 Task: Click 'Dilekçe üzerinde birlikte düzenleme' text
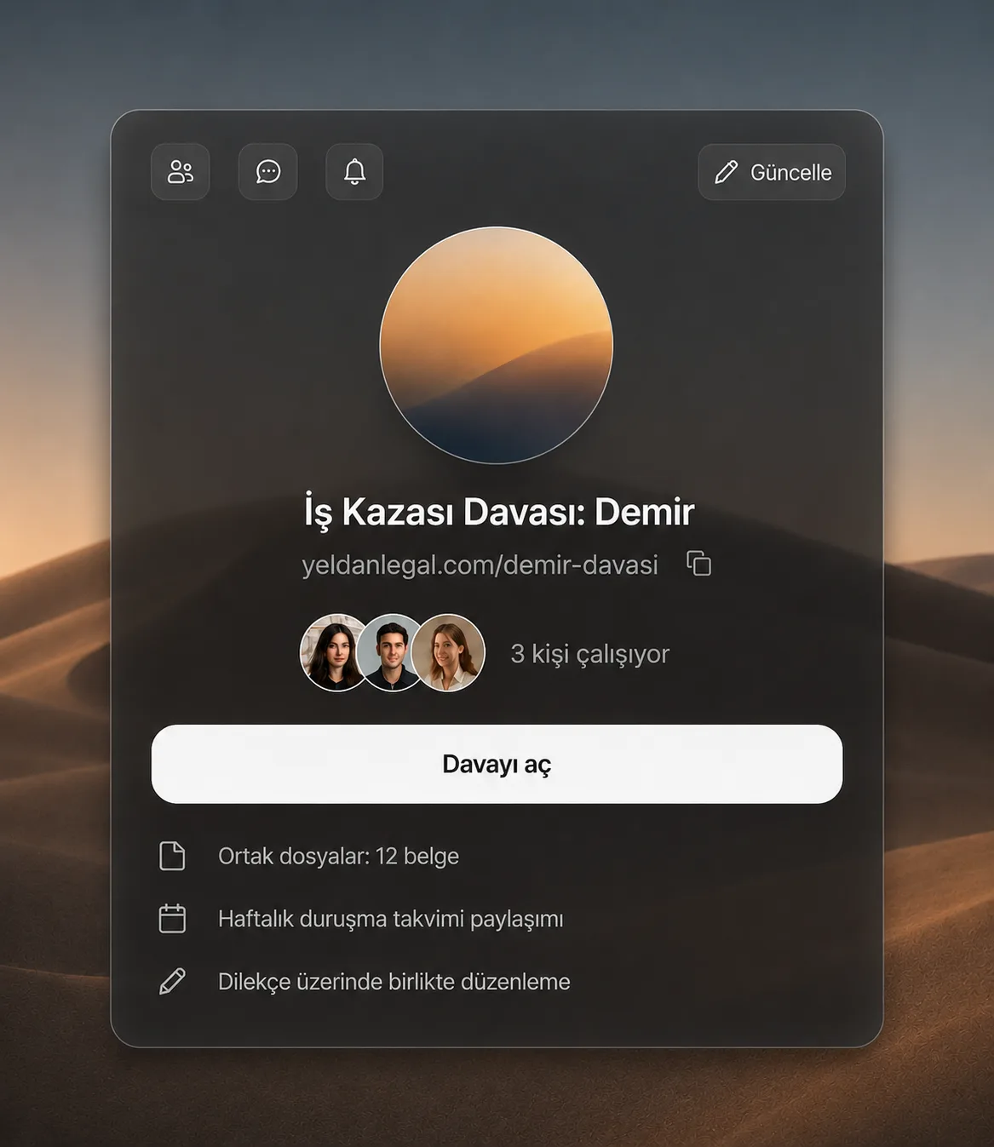(x=394, y=982)
